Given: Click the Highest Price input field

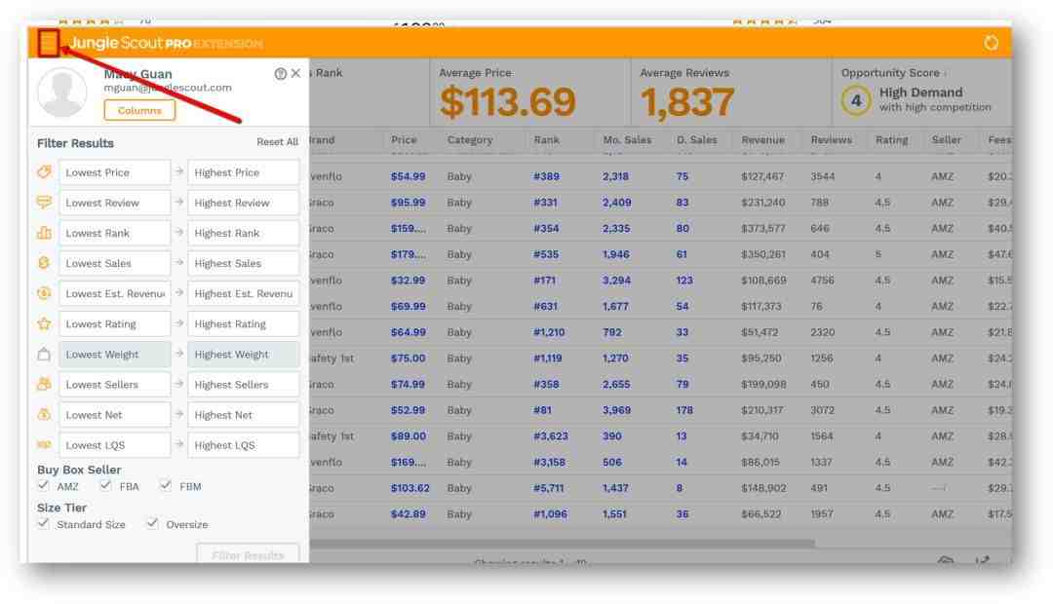Looking at the screenshot, I should coord(243,172).
